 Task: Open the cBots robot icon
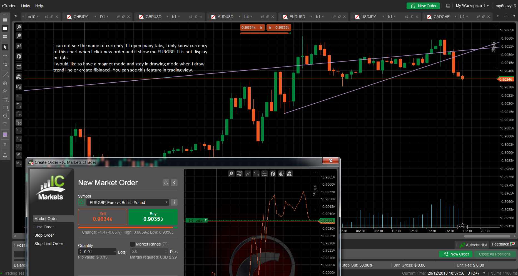point(19,67)
